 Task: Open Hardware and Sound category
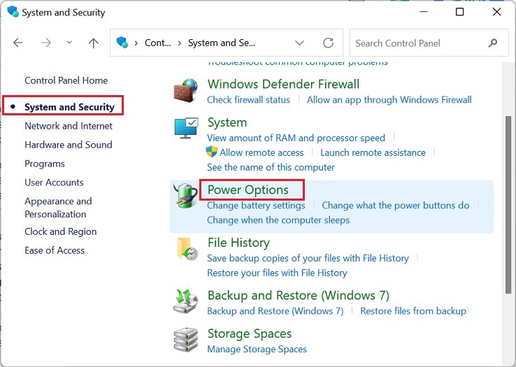[x=69, y=145]
